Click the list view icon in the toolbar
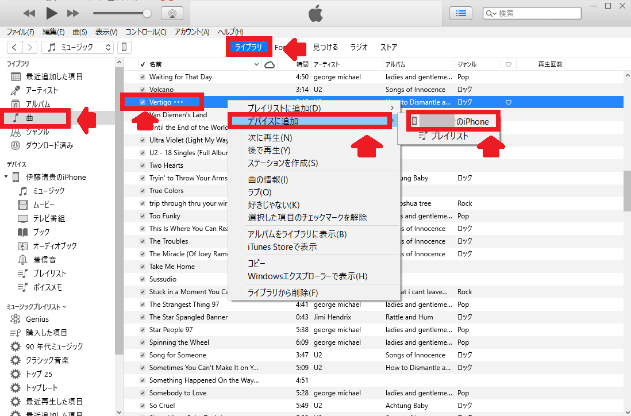Image resolution: width=631 pixels, height=416 pixels. pos(461,13)
